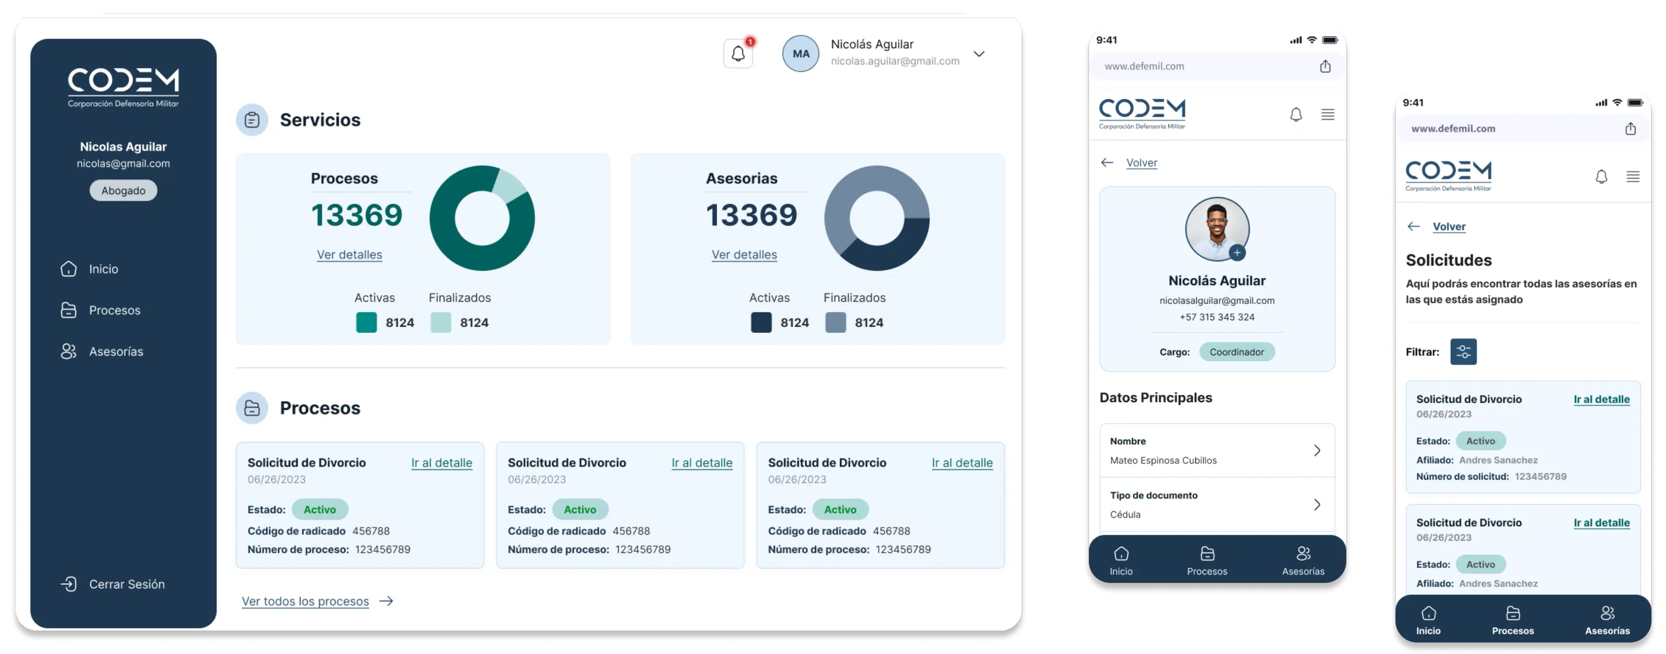
Task: Open notification bell in profile phone header
Action: pos(1295,115)
